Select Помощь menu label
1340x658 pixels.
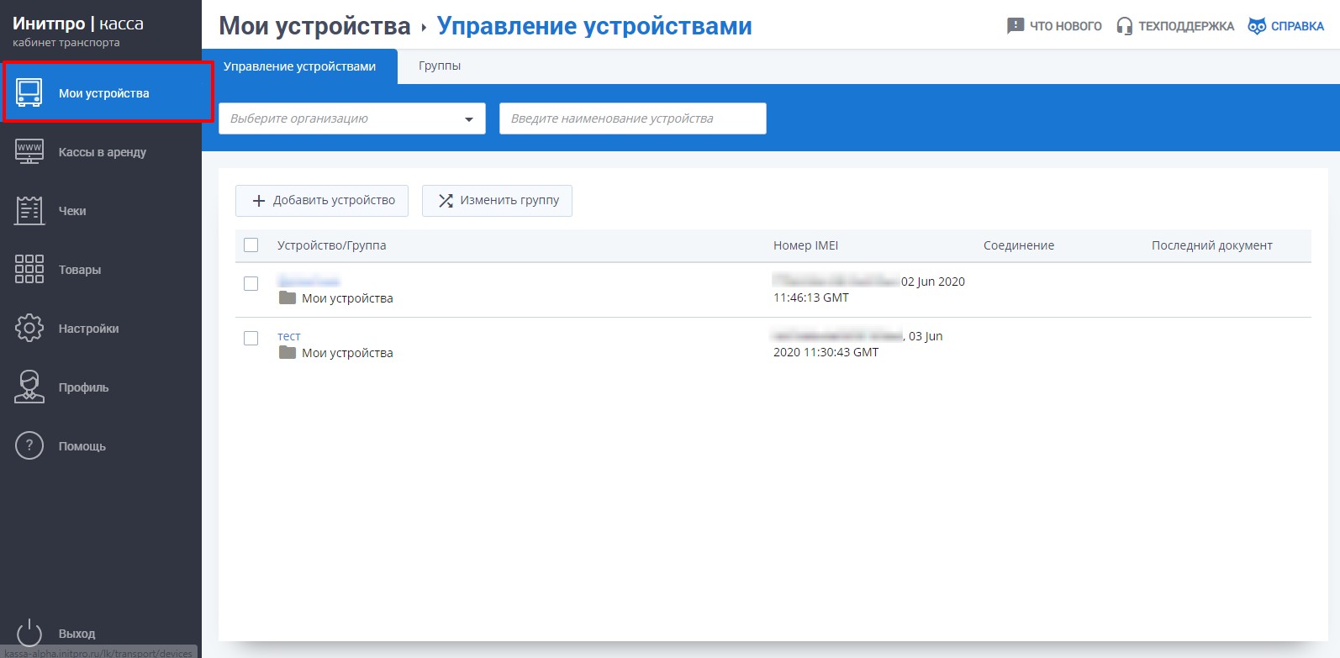click(x=82, y=446)
